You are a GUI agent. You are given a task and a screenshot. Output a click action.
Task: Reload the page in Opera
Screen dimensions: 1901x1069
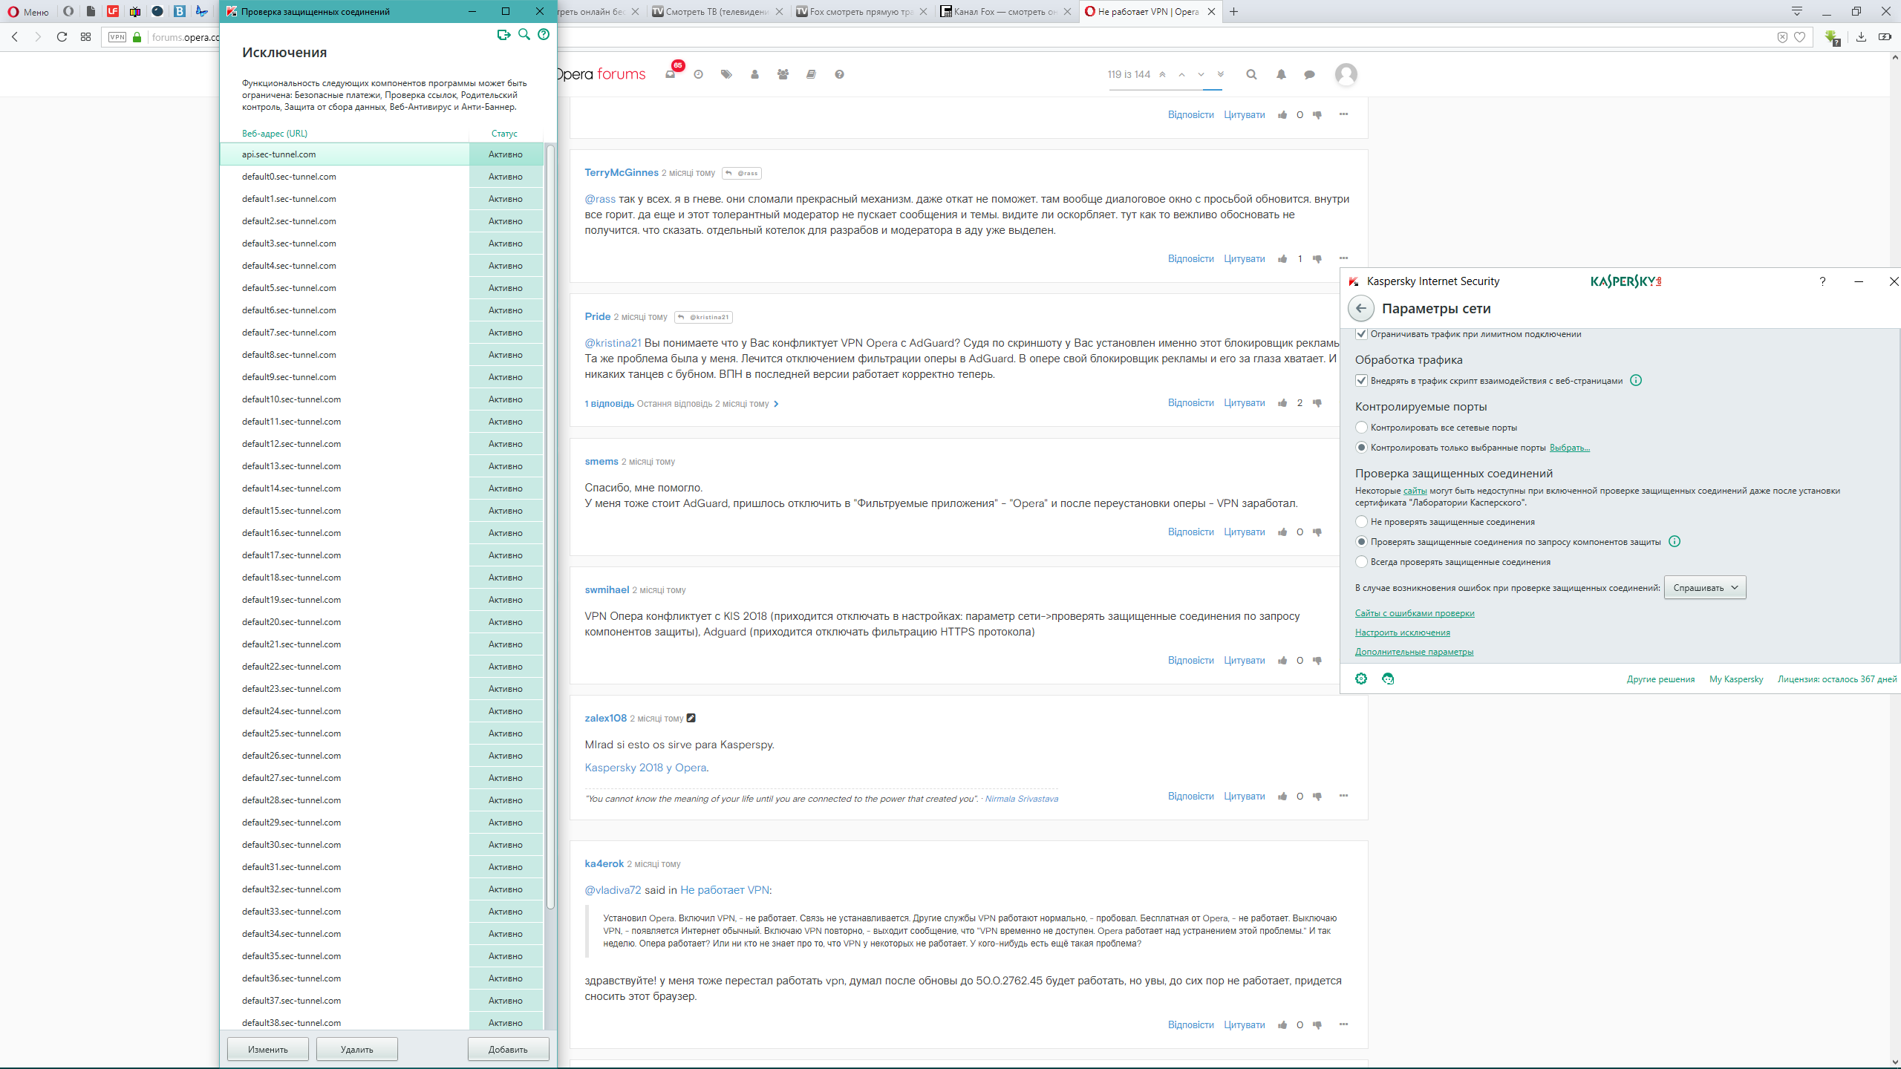62,37
